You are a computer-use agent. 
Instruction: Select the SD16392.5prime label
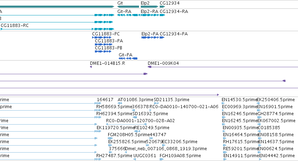[x=150, y=114]
